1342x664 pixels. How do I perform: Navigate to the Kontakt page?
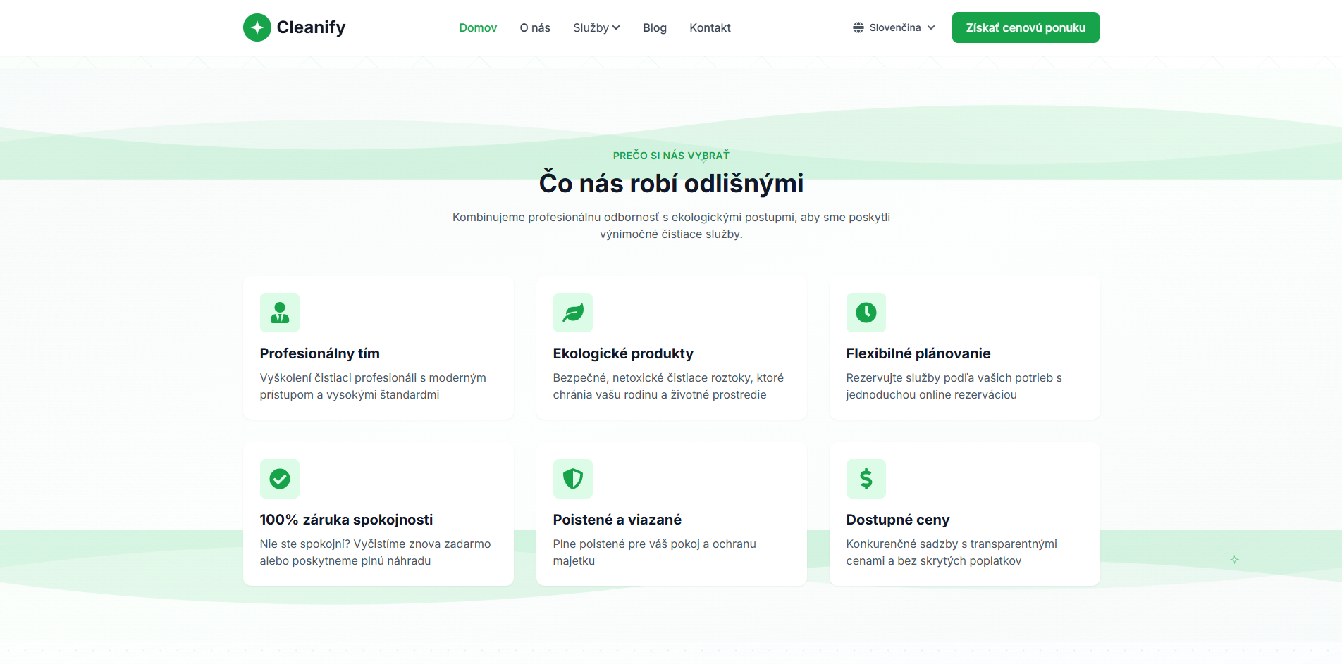tap(710, 27)
